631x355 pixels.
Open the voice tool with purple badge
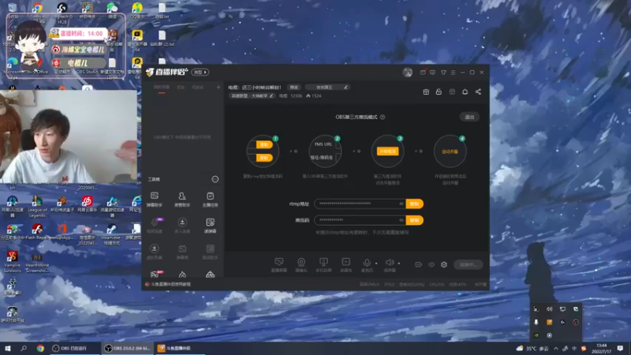(x=154, y=226)
